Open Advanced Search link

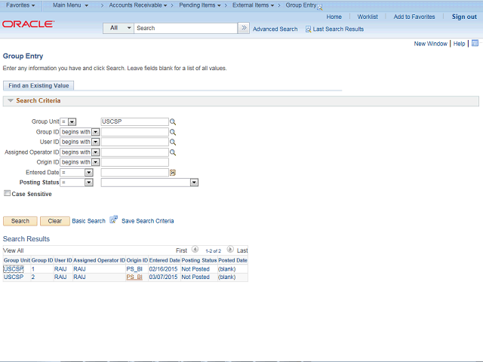275,29
